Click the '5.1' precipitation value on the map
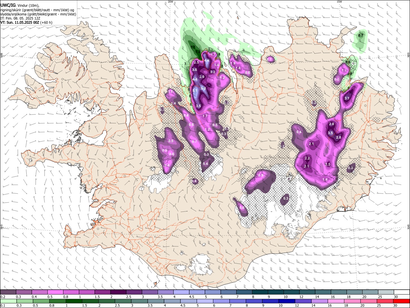This screenshot has width=410, height=308. [195, 91]
